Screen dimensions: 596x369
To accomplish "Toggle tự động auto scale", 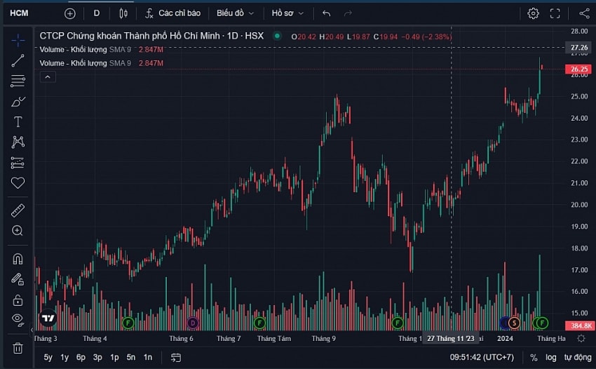I will (578, 358).
